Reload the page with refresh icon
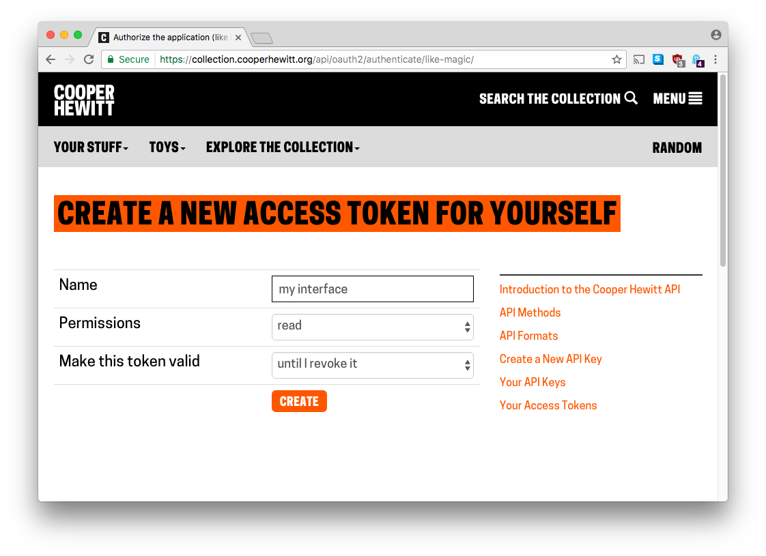 (89, 59)
